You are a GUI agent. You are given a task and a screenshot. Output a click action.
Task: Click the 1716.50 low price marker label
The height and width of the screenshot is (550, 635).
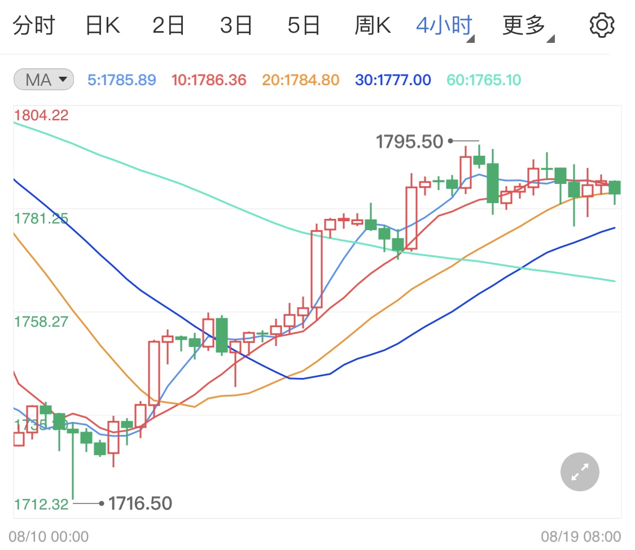[x=140, y=503]
